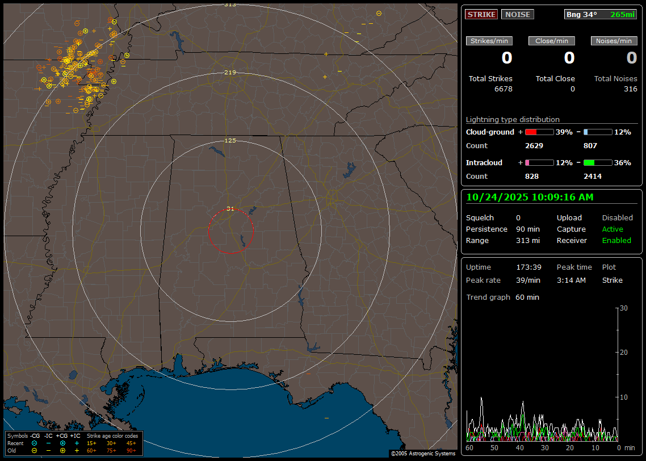
Task: Click the Close/min label button
Action: [552, 41]
